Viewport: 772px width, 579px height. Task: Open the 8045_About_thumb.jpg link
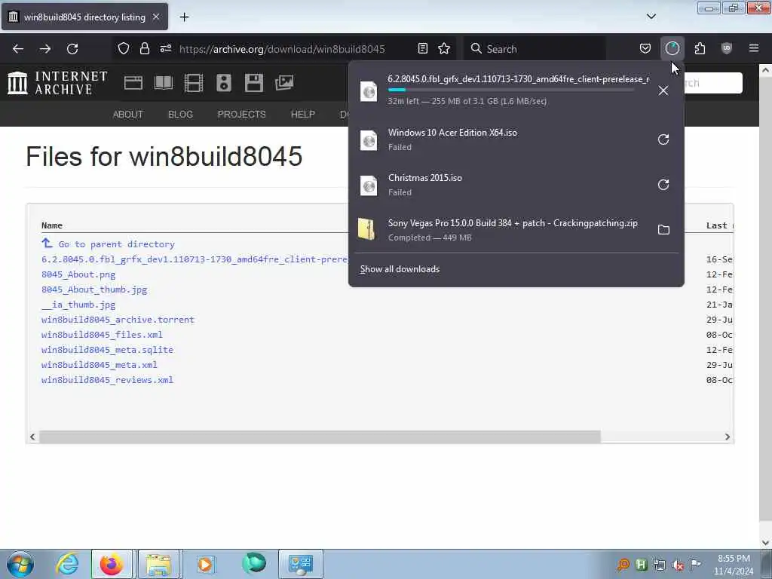click(x=94, y=290)
